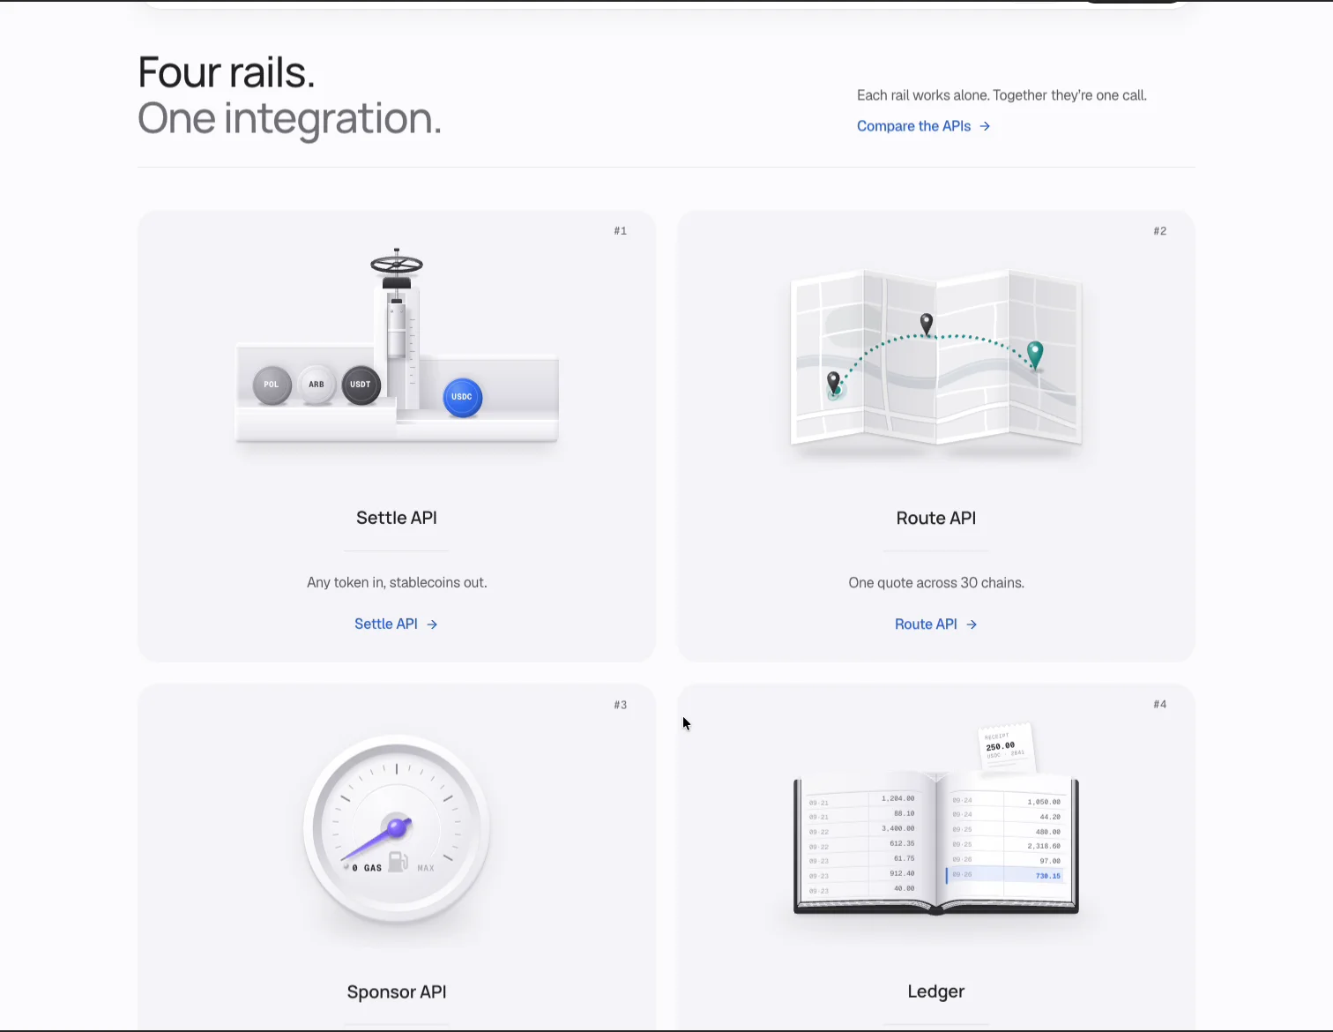Click the dark USDT token coin
Screen dimensions: 1333x1032
(x=361, y=385)
